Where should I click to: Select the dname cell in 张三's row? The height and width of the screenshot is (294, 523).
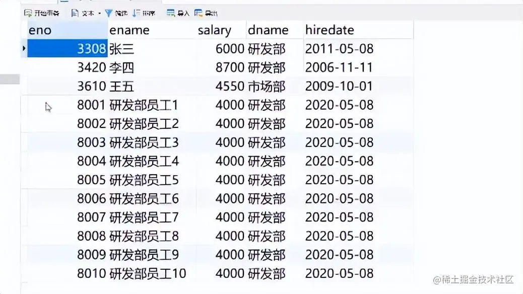click(275, 49)
